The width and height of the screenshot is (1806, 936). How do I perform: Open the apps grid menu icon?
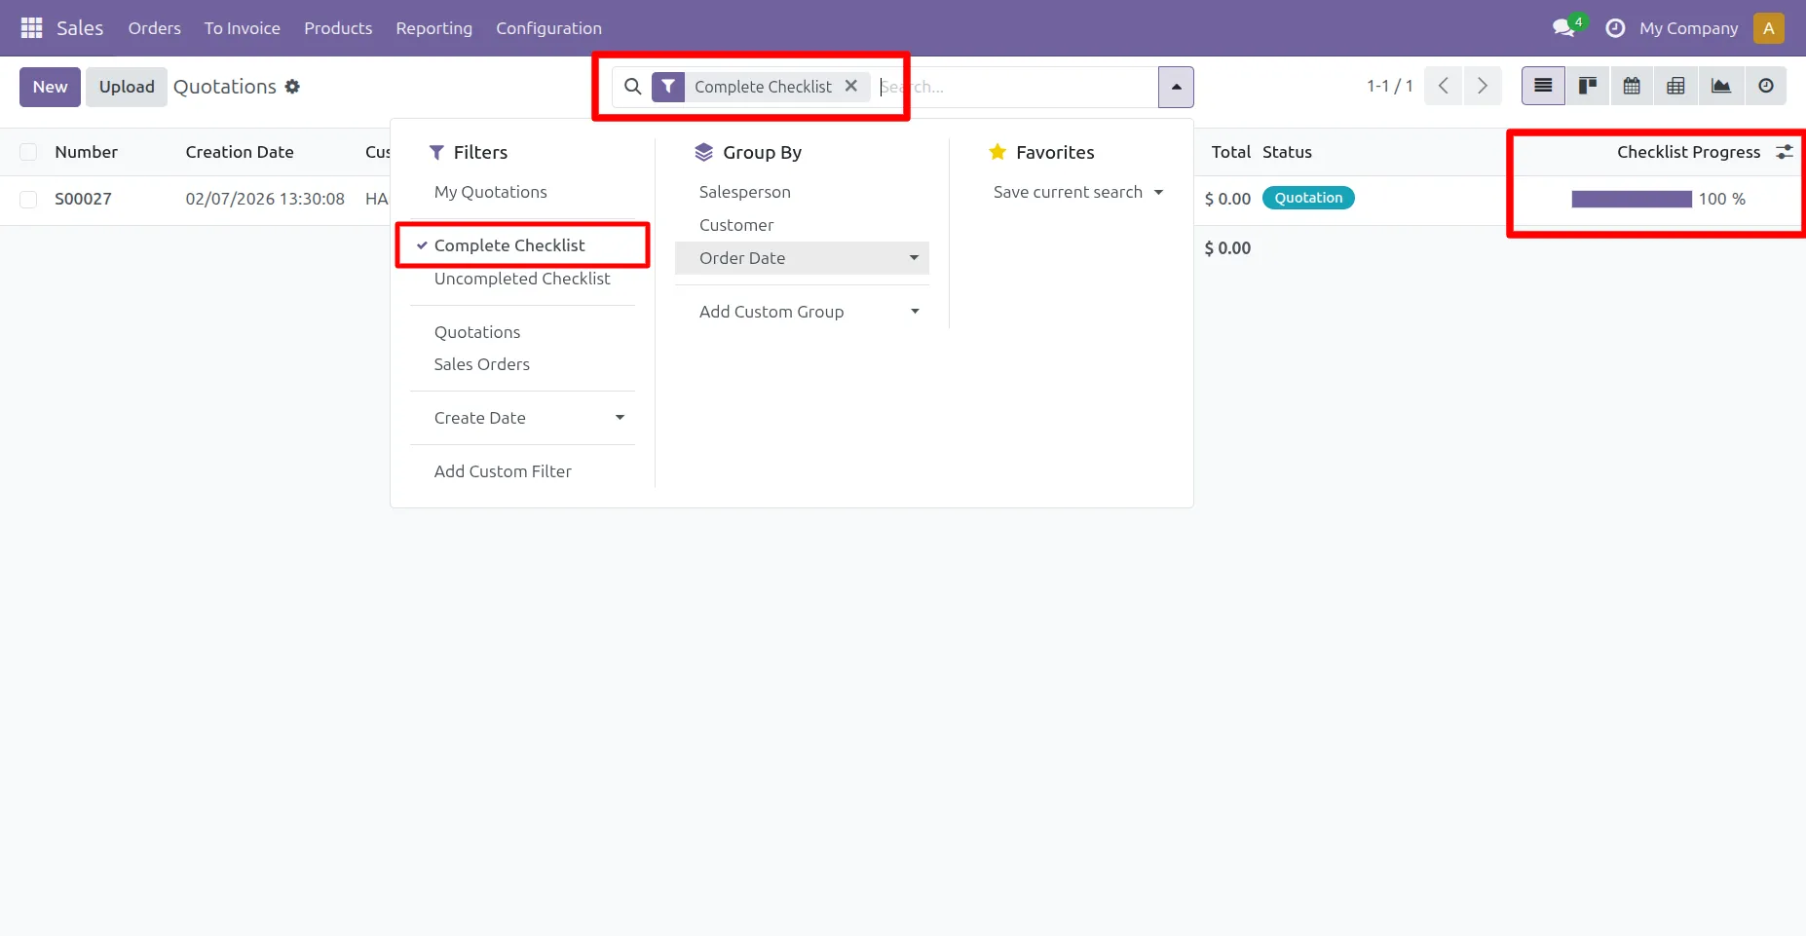click(31, 28)
